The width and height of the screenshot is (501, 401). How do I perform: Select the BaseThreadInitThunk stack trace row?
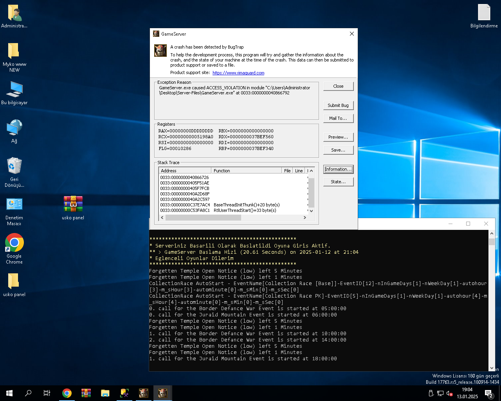(x=233, y=205)
